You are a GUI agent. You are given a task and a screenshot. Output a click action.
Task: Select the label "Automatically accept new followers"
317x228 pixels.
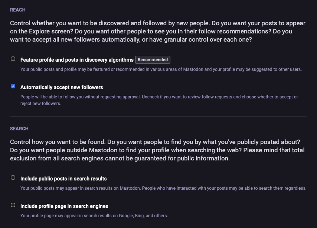pyautogui.click(x=62, y=87)
